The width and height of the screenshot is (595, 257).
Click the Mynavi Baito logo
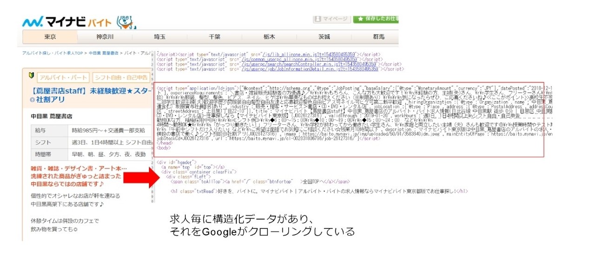(x=68, y=22)
